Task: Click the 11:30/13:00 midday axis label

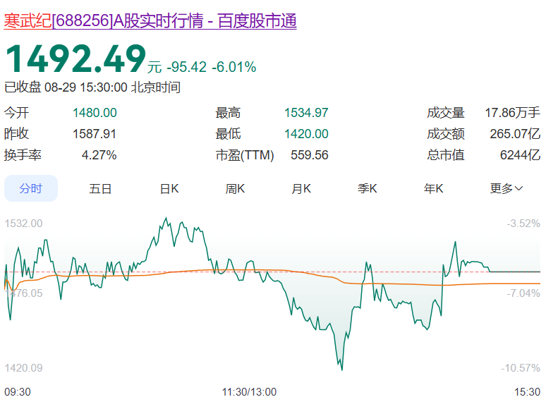Action: pyautogui.click(x=249, y=392)
